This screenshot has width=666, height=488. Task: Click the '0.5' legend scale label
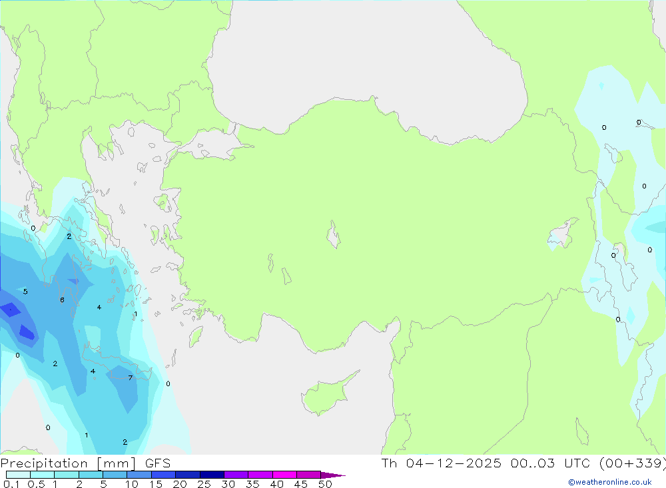pyautogui.click(x=36, y=484)
